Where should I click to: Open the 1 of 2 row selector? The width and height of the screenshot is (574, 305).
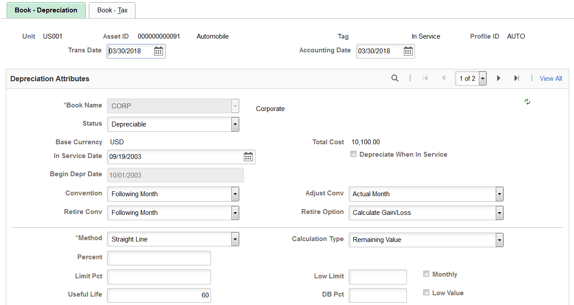(x=471, y=79)
